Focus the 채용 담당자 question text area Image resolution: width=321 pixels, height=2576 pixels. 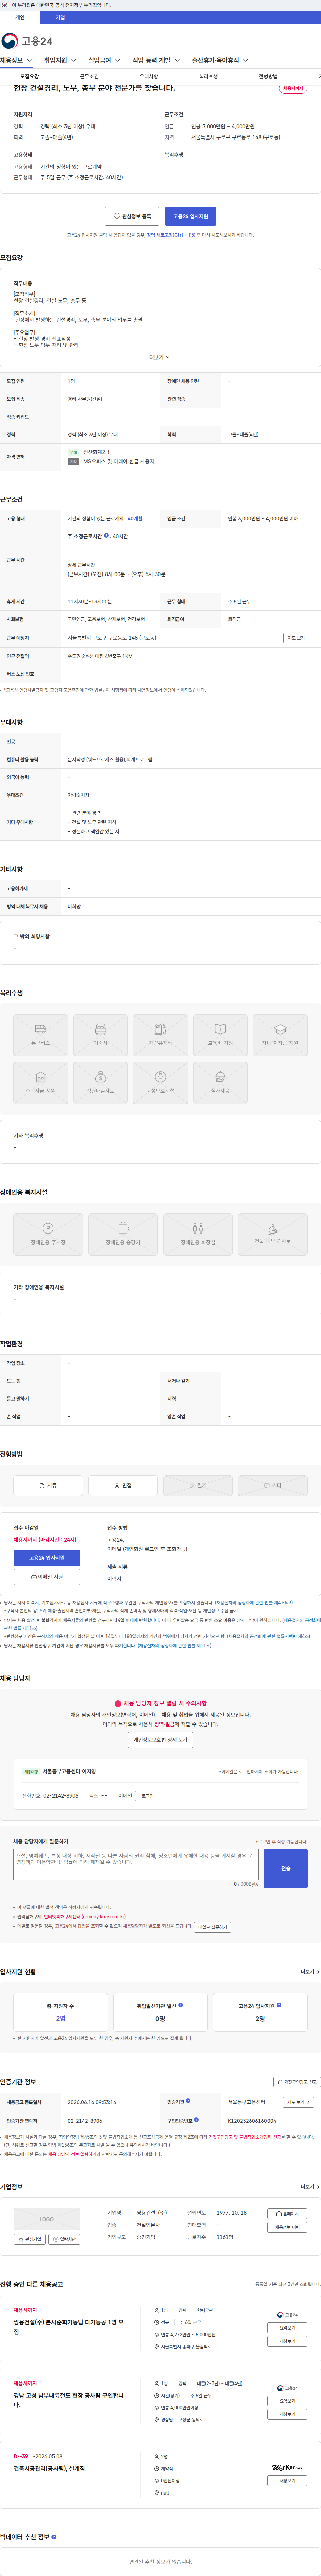[135, 1864]
